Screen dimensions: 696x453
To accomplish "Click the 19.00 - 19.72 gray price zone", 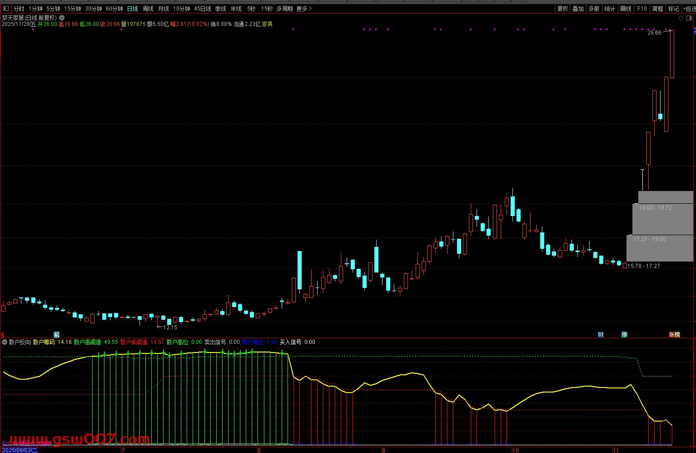I will tap(663, 219).
